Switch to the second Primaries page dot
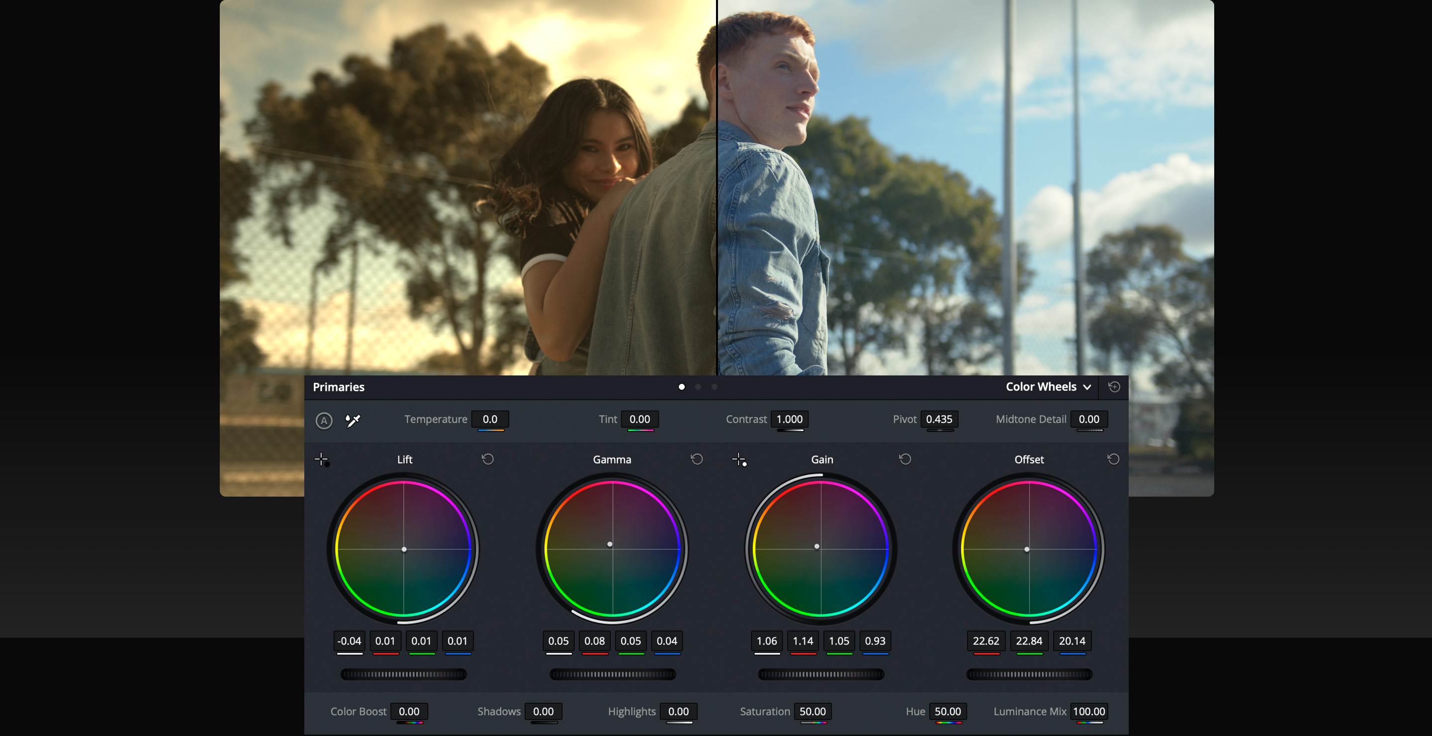 [x=698, y=387]
